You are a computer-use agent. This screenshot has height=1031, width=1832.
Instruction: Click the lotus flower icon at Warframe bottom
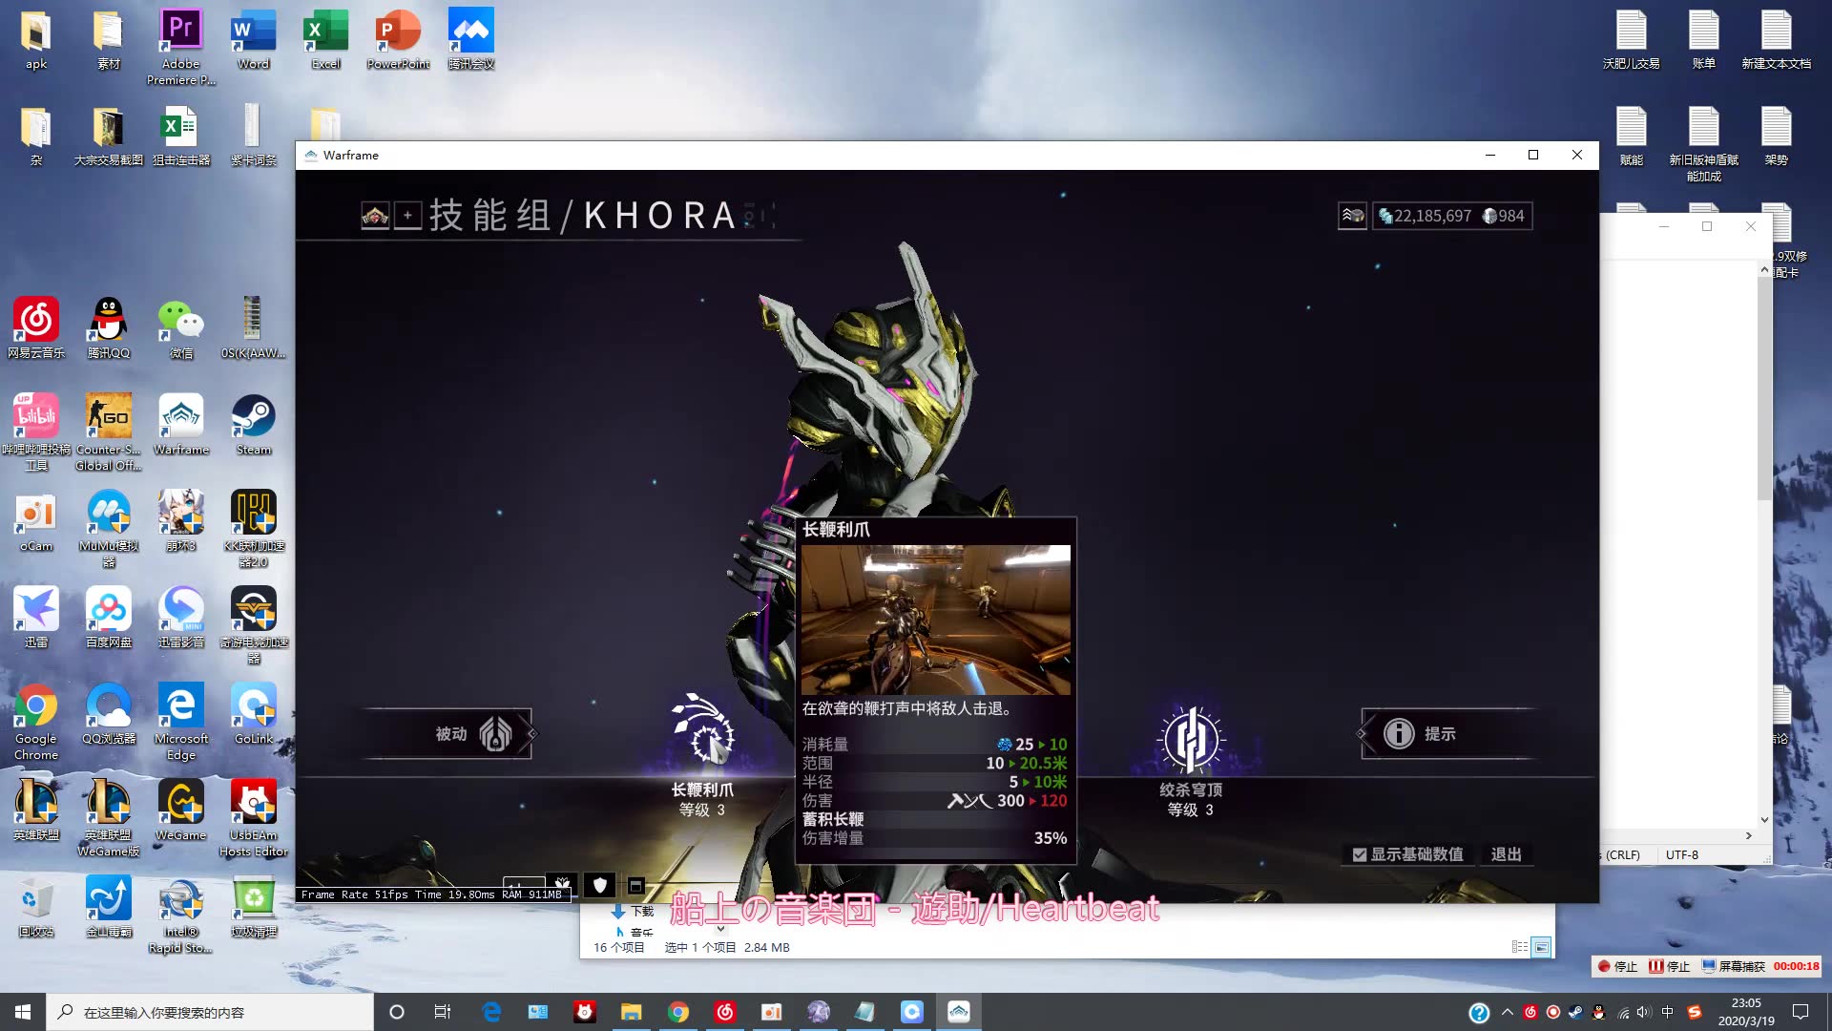pyautogui.click(x=563, y=884)
